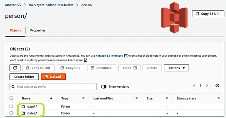Click the person/ breadcrumb text
Image resolution: width=226 pixels, height=118 pixels.
87,5
